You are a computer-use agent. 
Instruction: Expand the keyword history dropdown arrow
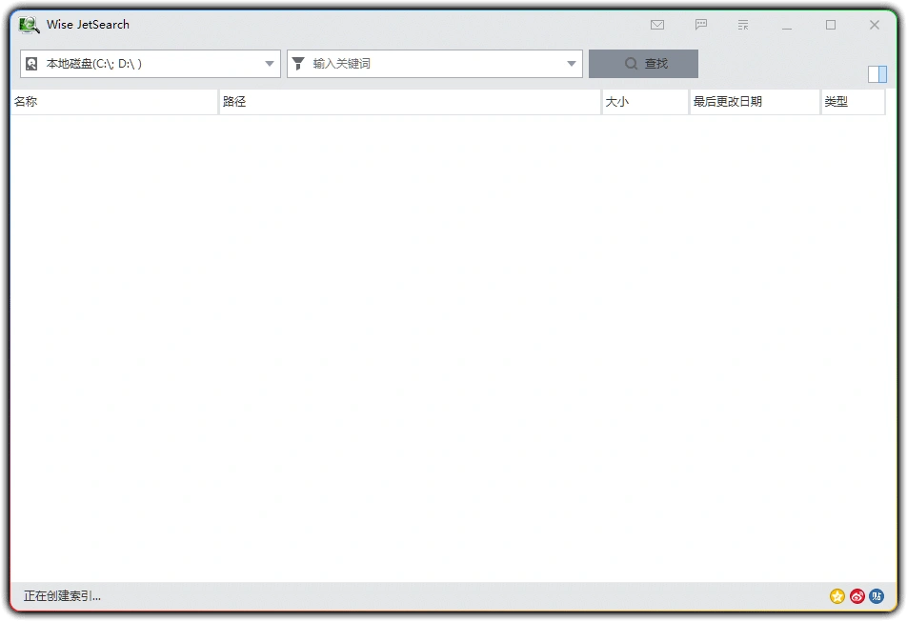[572, 64]
